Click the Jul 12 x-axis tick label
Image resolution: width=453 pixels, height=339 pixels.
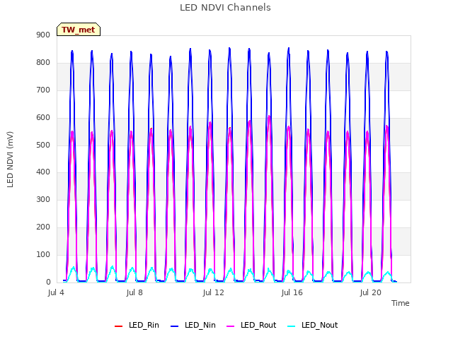click(x=214, y=292)
